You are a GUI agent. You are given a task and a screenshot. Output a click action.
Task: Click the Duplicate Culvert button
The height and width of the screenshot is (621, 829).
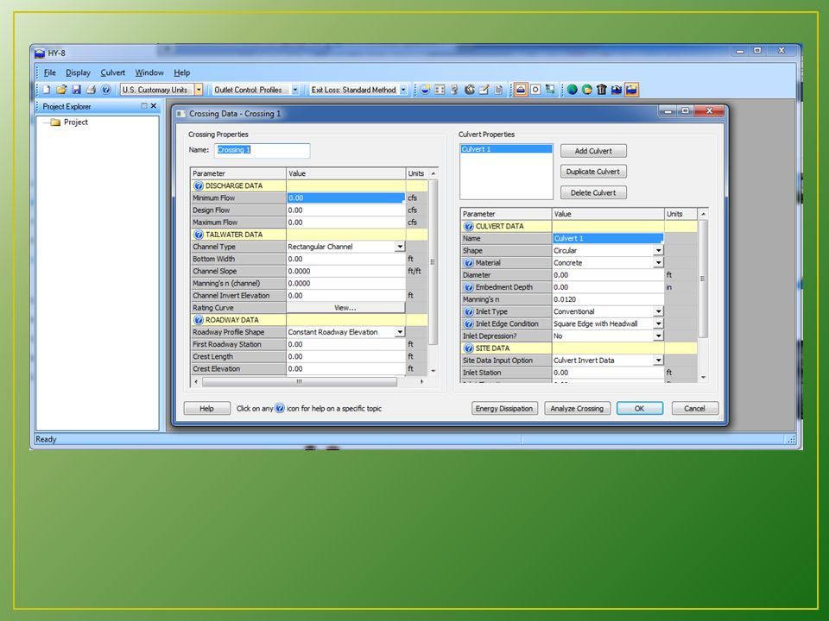pyautogui.click(x=593, y=172)
